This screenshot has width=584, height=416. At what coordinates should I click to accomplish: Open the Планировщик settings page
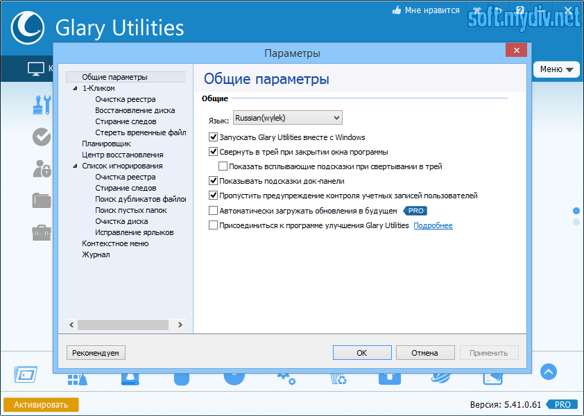106,144
